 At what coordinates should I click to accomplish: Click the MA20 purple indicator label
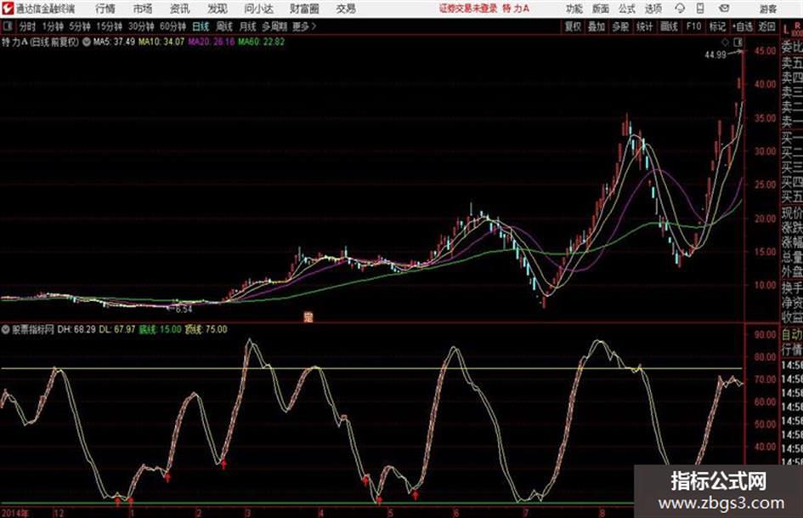pyautogui.click(x=211, y=42)
